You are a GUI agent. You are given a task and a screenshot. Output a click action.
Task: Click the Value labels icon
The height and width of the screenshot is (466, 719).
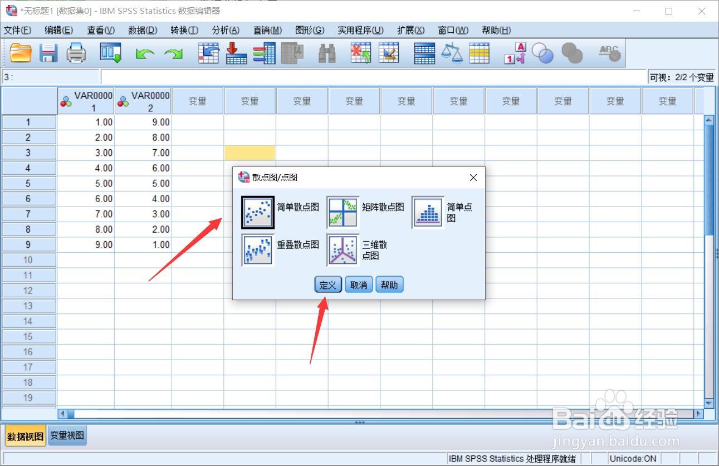515,53
